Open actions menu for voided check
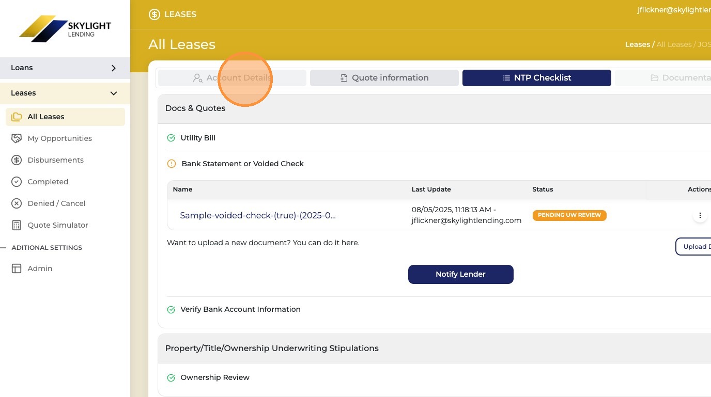The width and height of the screenshot is (711, 397). pyautogui.click(x=700, y=215)
